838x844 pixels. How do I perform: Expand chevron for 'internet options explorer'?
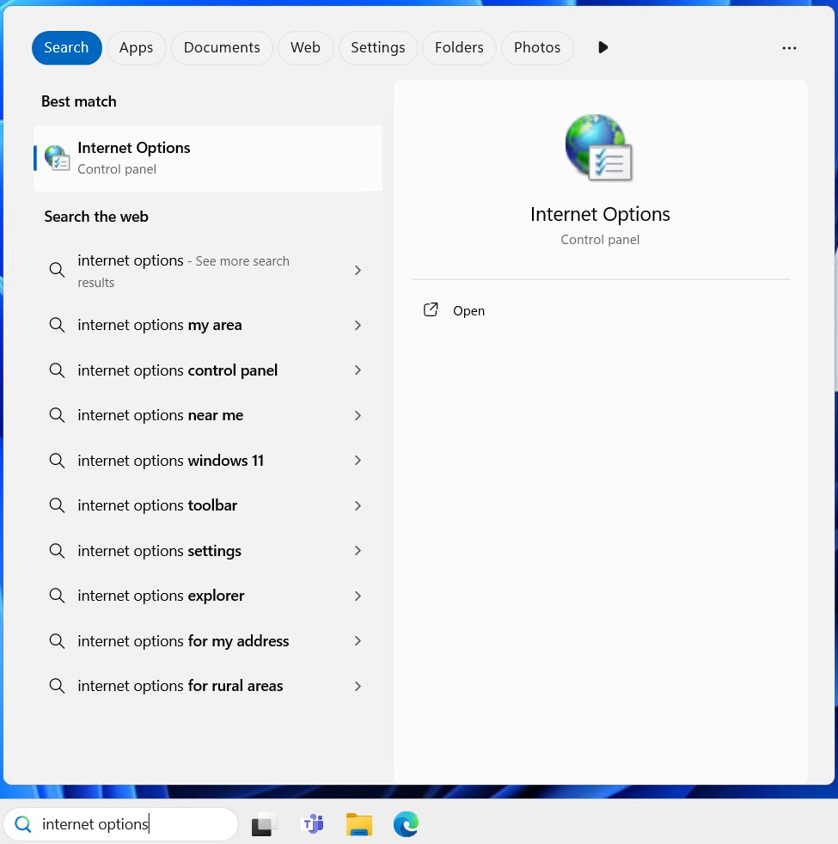pyautogui.click(x=358, y=596)
